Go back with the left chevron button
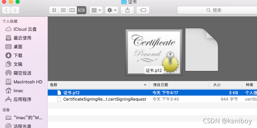 coord(6,10)
